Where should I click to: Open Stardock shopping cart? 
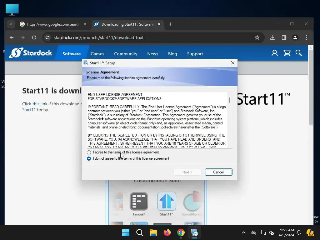pyautogui.click(x=287, y=53)
